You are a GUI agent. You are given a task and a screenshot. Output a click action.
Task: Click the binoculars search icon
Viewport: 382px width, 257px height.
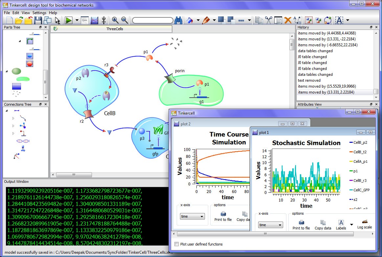point(178,20)
